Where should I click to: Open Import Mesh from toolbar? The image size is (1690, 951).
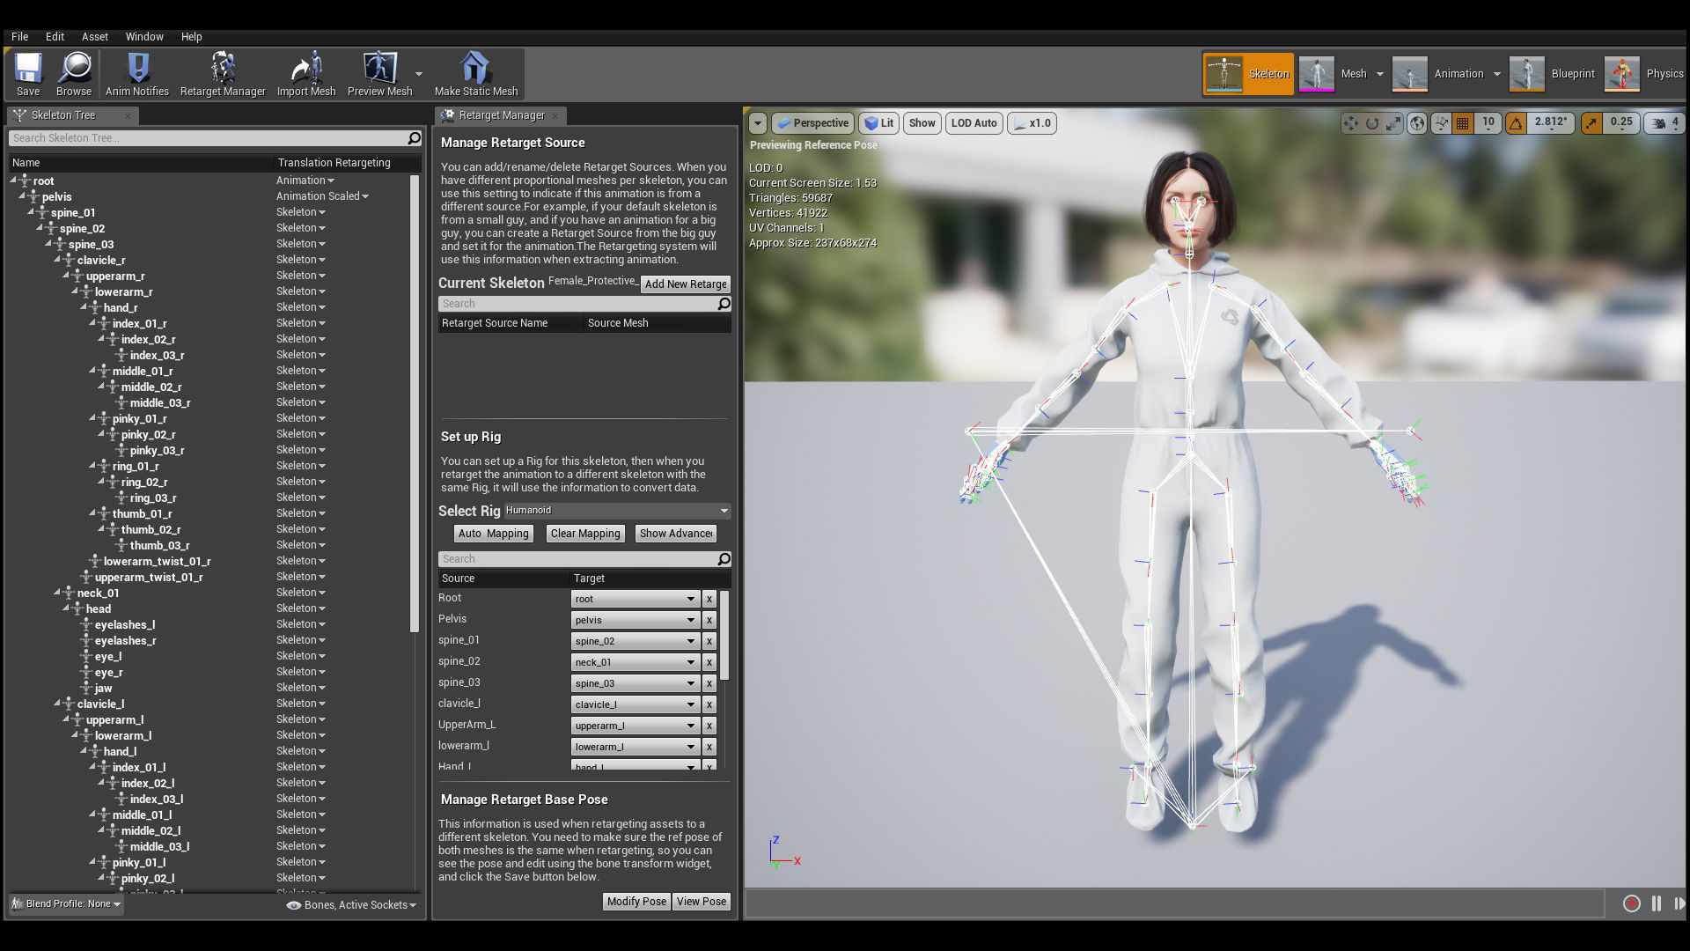tap(306, 70)
